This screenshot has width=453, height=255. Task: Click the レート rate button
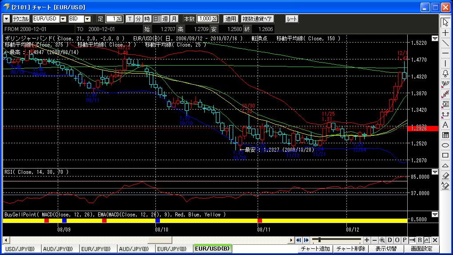(x=292, y=19)
